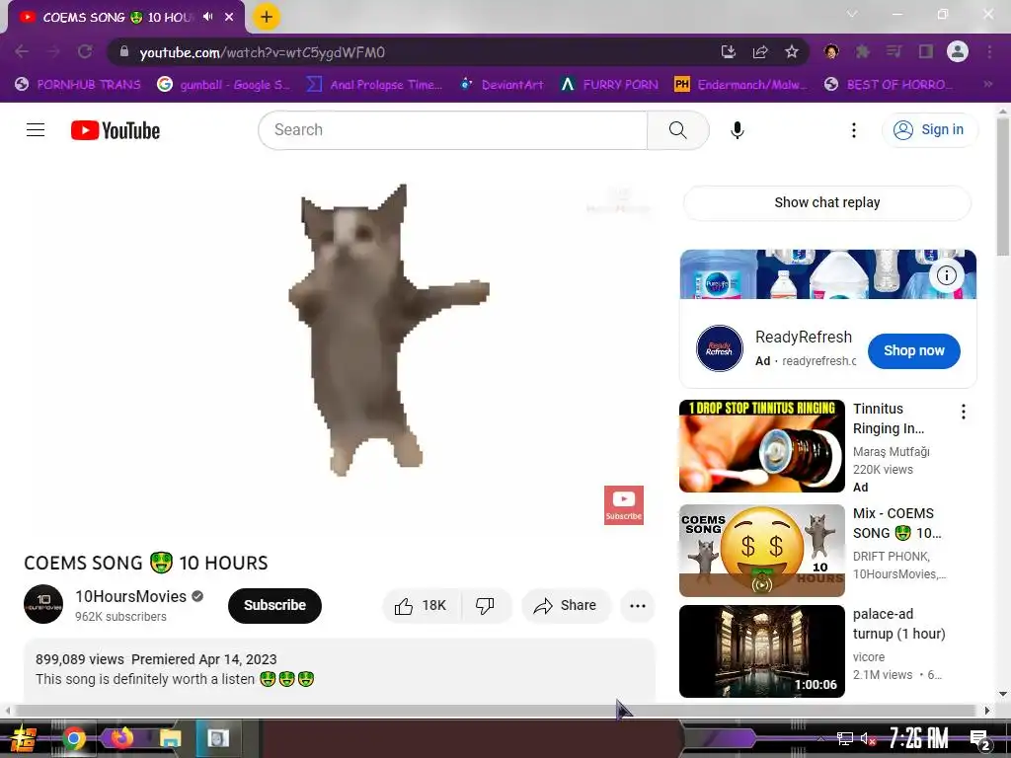Click the address bar URL

(x=262, y=52)
